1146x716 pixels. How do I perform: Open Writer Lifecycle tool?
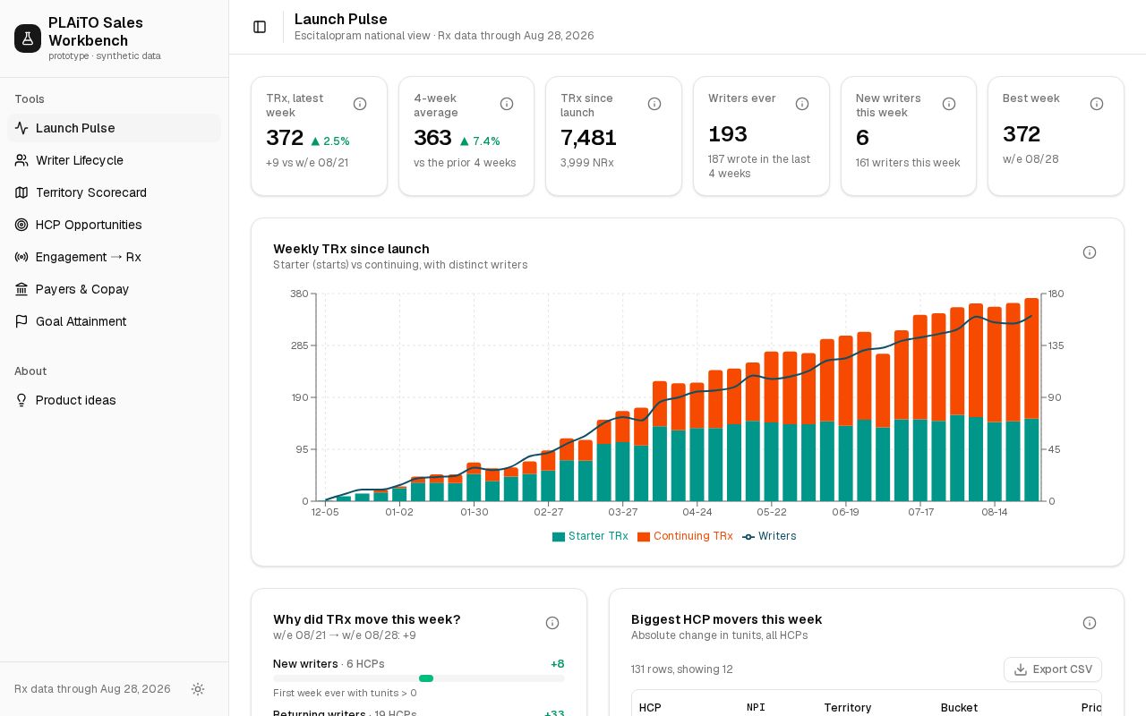click(x=114, y=160)
